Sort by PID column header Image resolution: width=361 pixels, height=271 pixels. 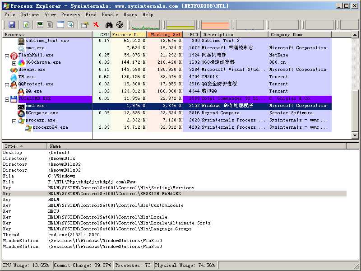point(192,35)
